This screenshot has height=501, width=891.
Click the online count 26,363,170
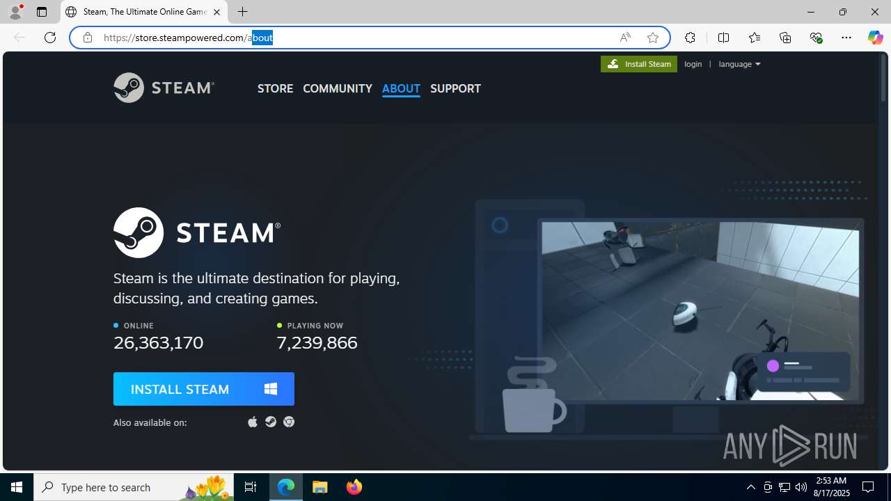[159, 342]
